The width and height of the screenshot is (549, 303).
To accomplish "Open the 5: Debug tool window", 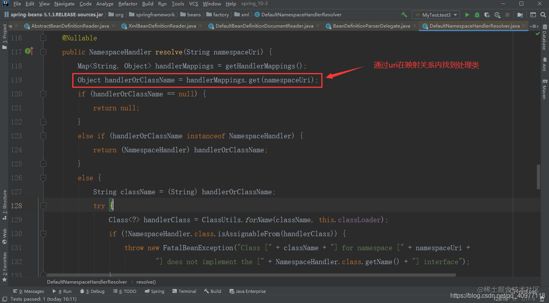I will coord(92,291).
